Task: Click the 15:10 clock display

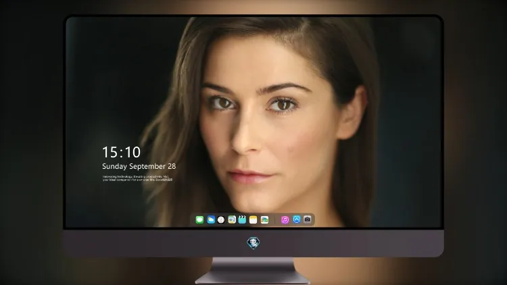Action: point(121,152)
